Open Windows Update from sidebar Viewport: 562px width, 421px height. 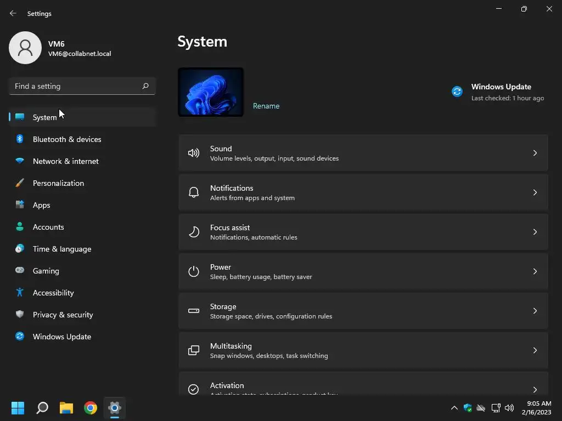[82, 337]
